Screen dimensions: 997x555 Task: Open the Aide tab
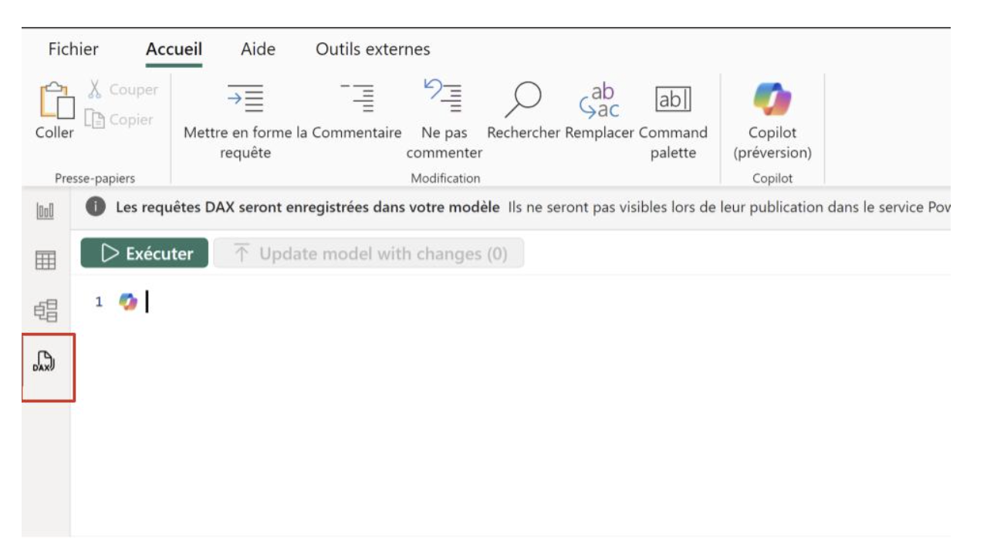258,49
